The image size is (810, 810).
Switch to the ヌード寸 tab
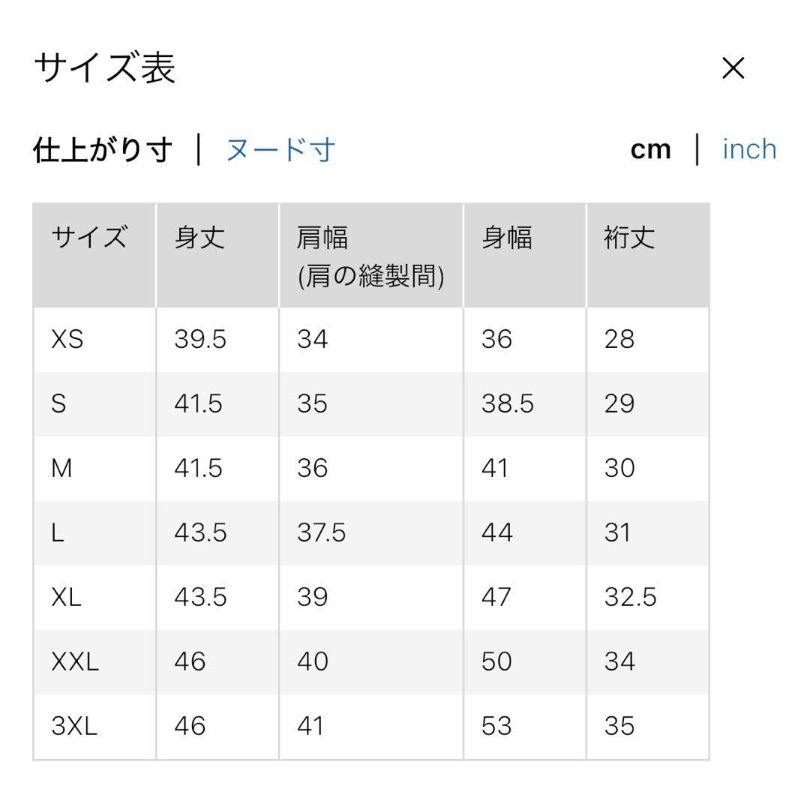[280, 150]
